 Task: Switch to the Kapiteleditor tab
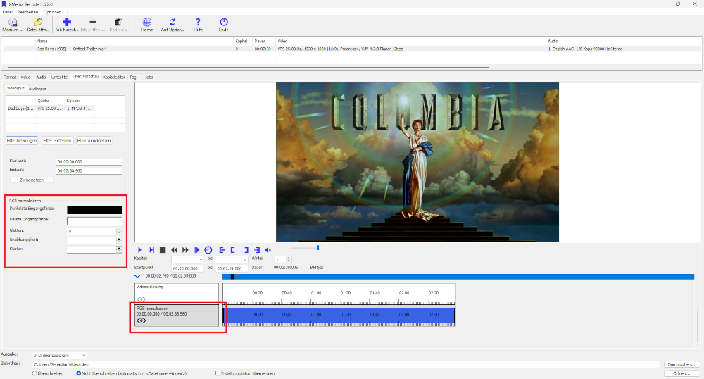(x=114, y=76)
